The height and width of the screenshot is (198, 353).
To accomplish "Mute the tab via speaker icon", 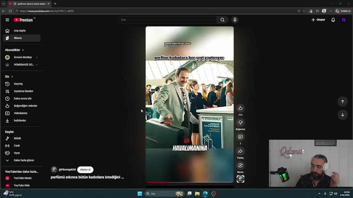I will click(15, 4).
